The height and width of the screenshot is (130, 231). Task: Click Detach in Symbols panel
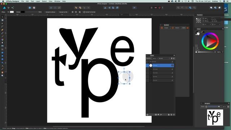(176, 28)
